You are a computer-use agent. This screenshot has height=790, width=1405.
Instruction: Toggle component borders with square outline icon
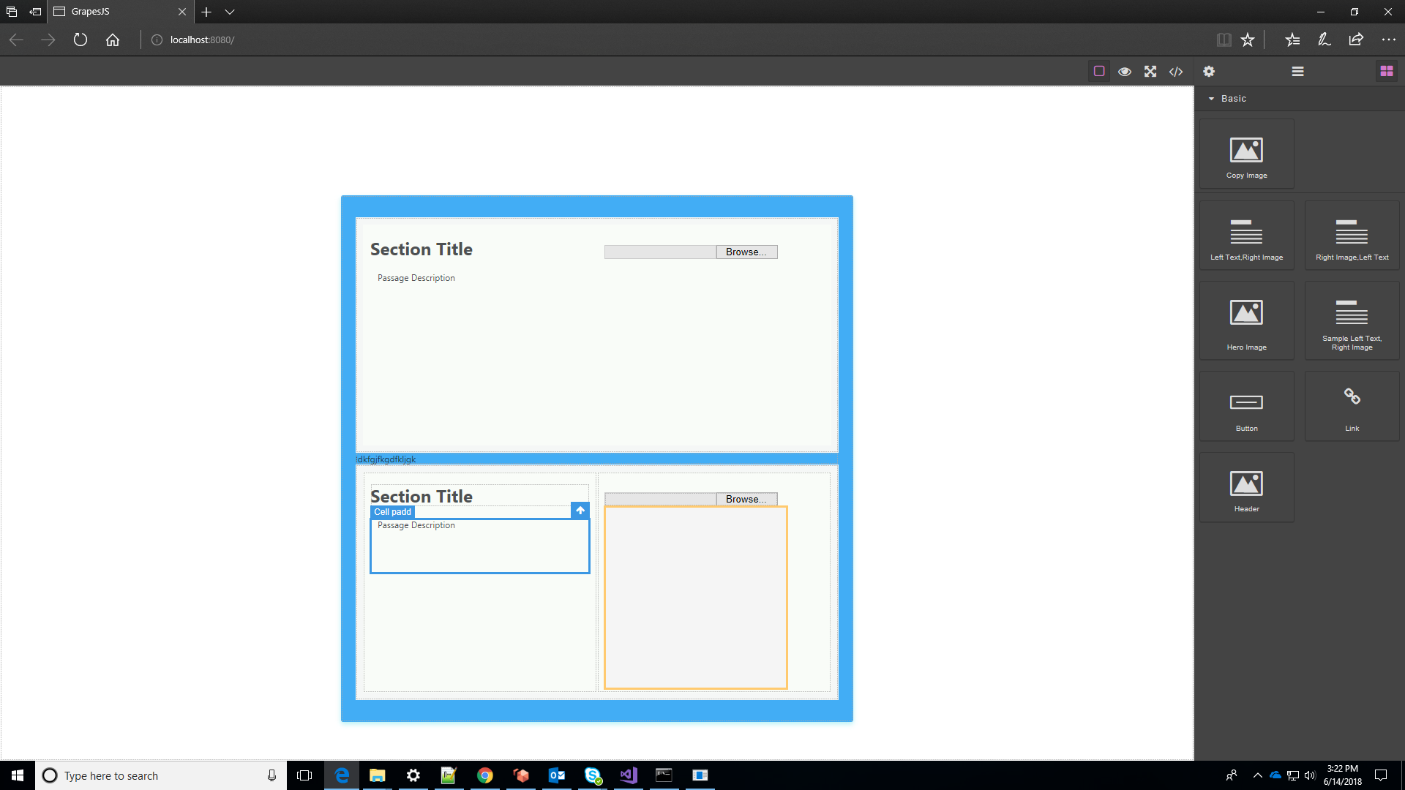tap(1099, 71)
